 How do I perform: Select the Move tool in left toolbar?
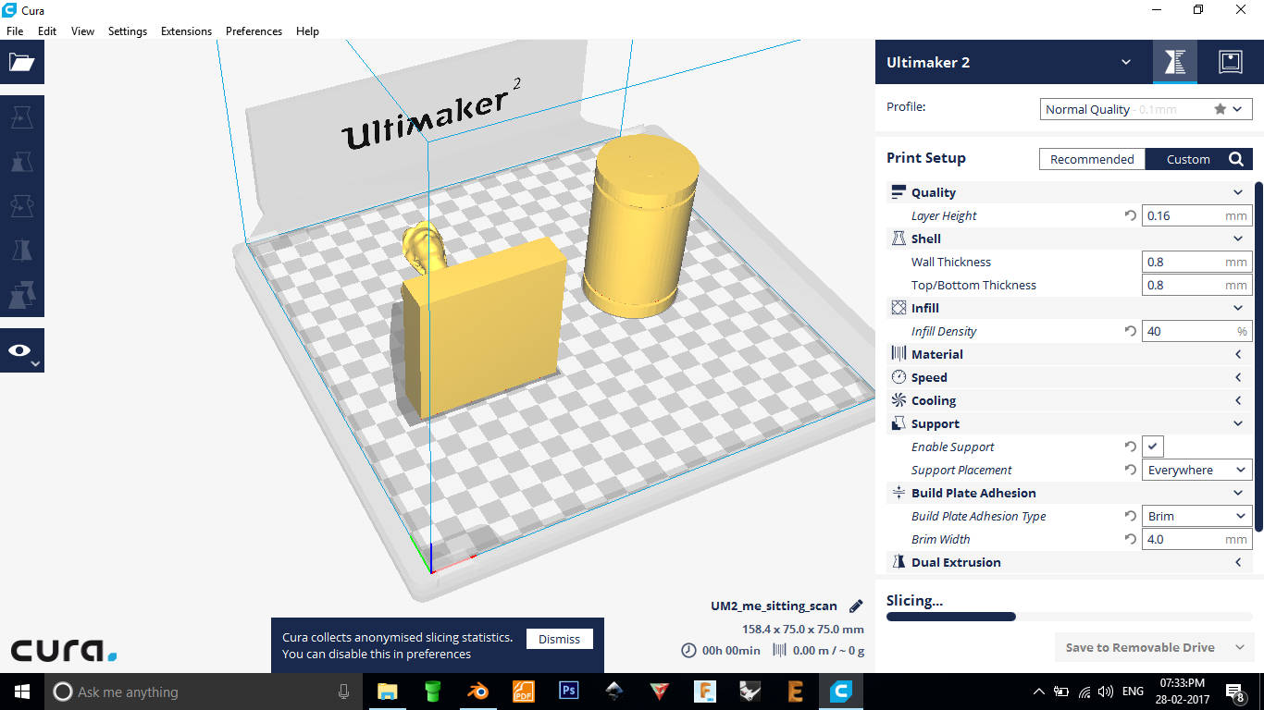point(21,117)
